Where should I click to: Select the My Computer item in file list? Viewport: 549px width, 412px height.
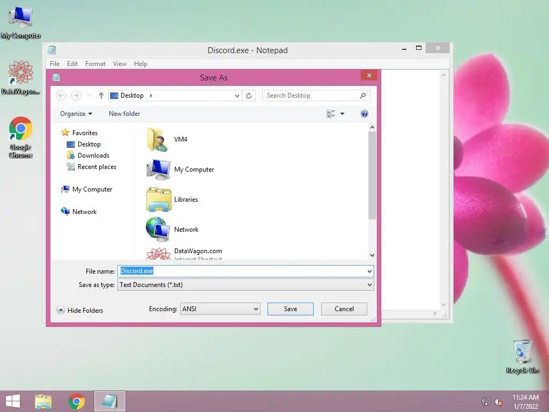pos(180,169)
